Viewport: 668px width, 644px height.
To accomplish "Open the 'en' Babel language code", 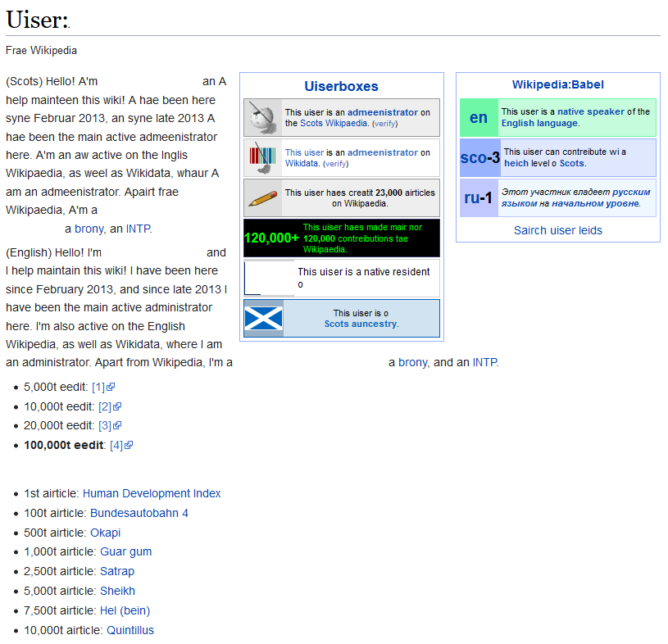I will click(x=479, y=117).
